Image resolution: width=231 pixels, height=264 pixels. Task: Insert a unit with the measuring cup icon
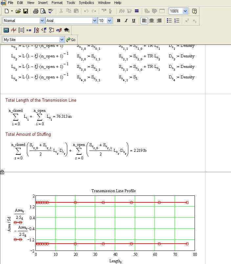(x=129, y=11)
